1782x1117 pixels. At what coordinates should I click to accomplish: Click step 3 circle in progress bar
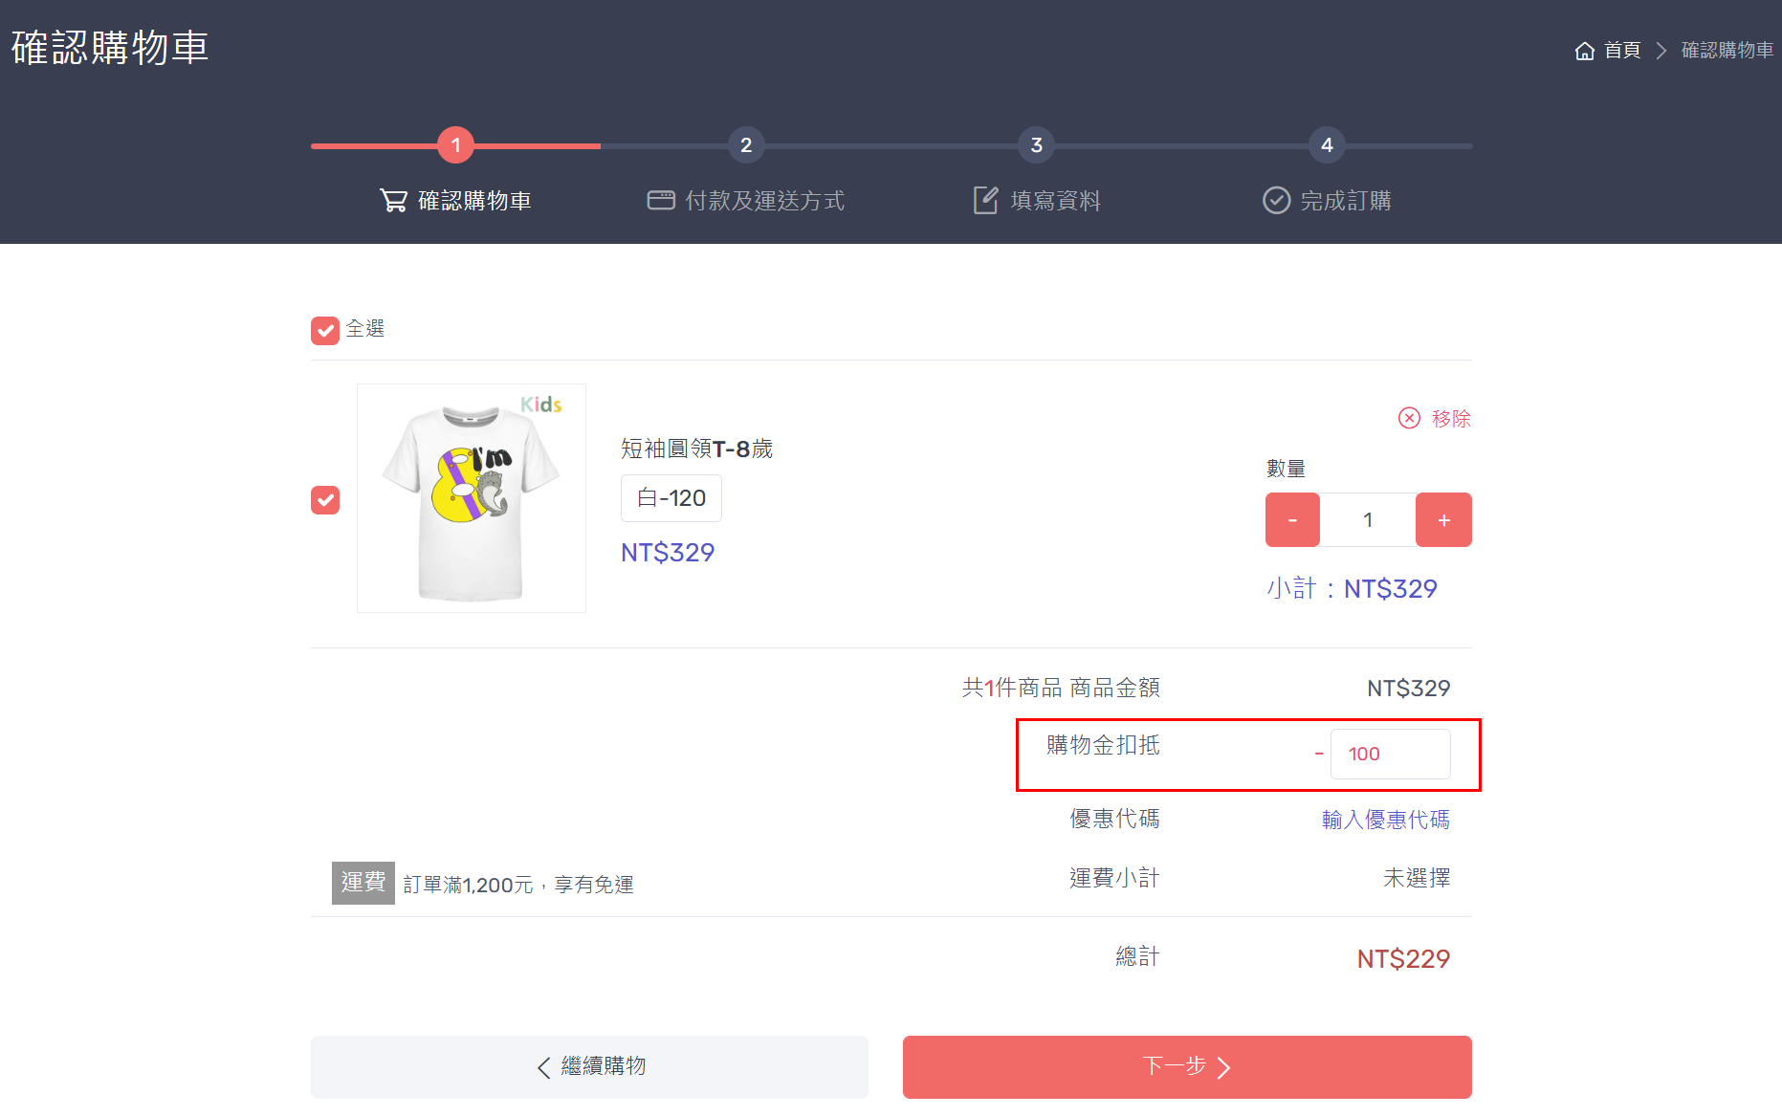pyautogui.click(x=1036, y=145)
